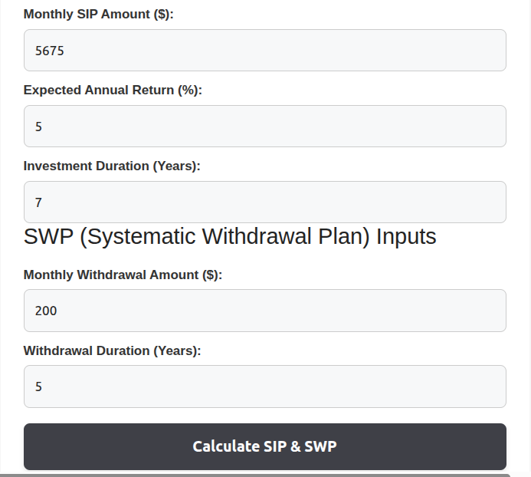Click the Expected Annual Return (%) label

113,90
